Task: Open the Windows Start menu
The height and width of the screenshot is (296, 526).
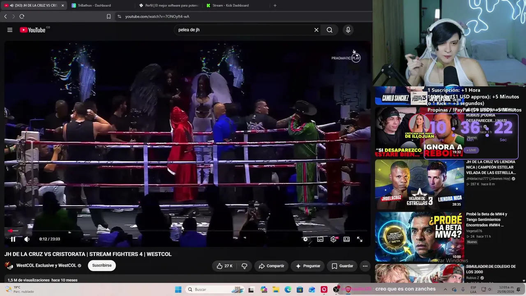Action: click(178, 289)
